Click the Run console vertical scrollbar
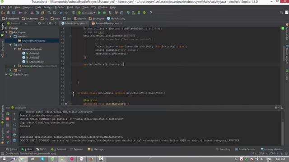Screen dimensions: 289x162 [283, 133]
